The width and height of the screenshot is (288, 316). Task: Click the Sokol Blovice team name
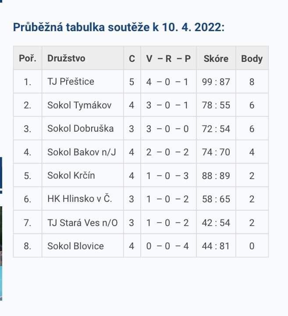pos(75,246)
